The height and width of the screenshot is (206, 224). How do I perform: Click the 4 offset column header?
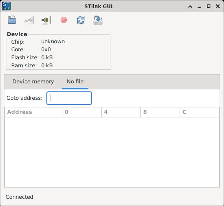pyautogui.click(x=121, y=112)
